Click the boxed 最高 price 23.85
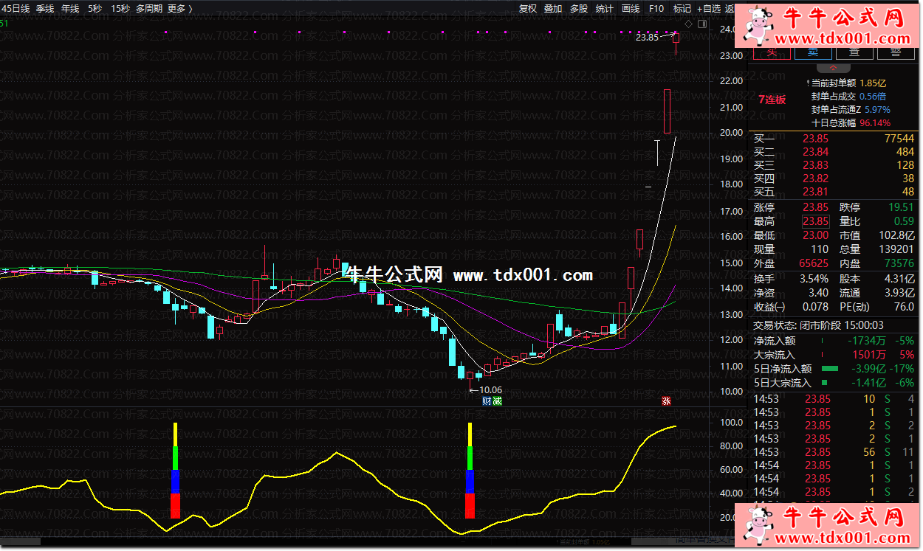This screenshot has height=551, width=923. (816, 221)
